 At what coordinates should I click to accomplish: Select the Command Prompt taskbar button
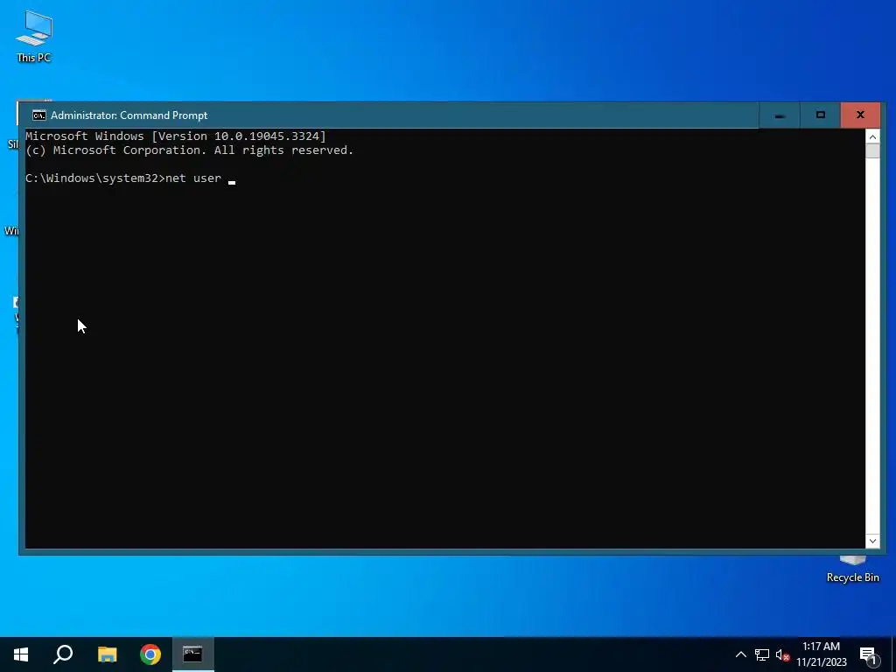[x=193, y=654]
